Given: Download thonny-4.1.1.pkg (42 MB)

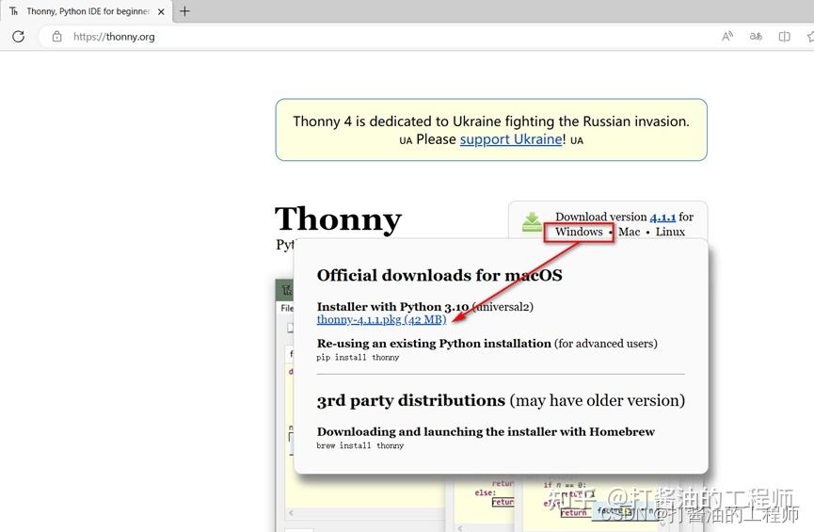Looking at the screenshot, I should click(381, 319).
